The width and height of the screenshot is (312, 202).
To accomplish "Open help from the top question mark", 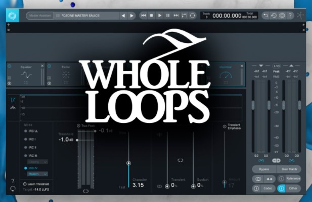I will click(x=290, y=16).
